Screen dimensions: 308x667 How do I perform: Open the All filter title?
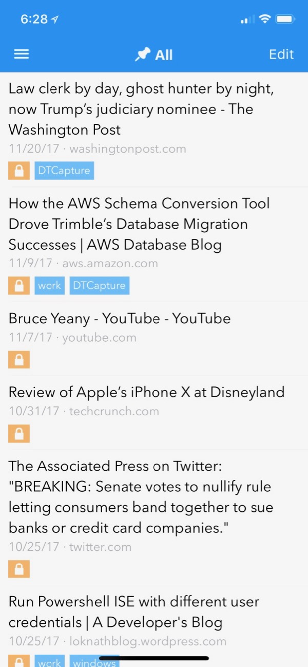164,55
